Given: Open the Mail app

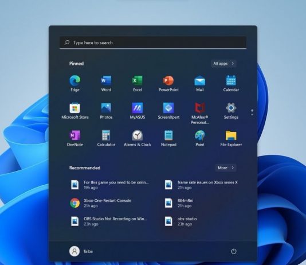Looking at the screenshot, I should pos(200,83).
